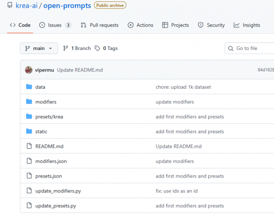Click the Projects table icon
The height and width of the screenshot is (214, 274).
(165, 25)
